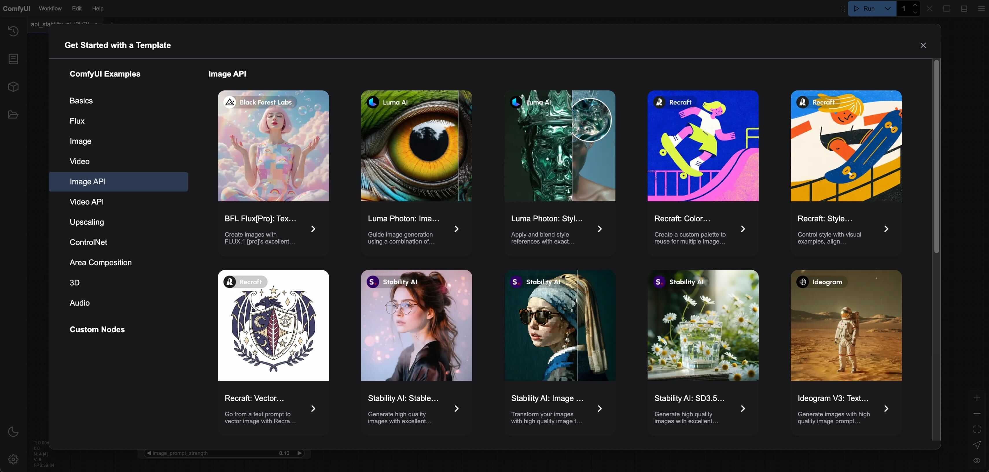Open the model library cube icon

(13, 87)
